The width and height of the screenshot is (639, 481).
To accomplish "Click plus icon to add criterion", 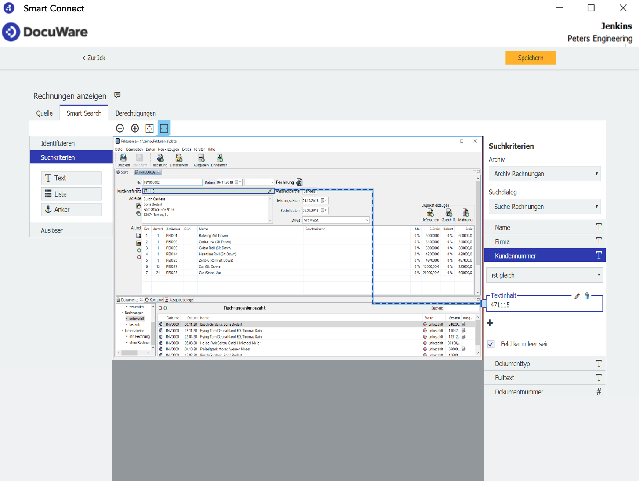I will [x=490, y=323].
